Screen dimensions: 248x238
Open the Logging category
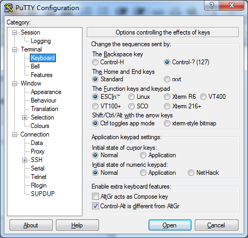[41, 41]
